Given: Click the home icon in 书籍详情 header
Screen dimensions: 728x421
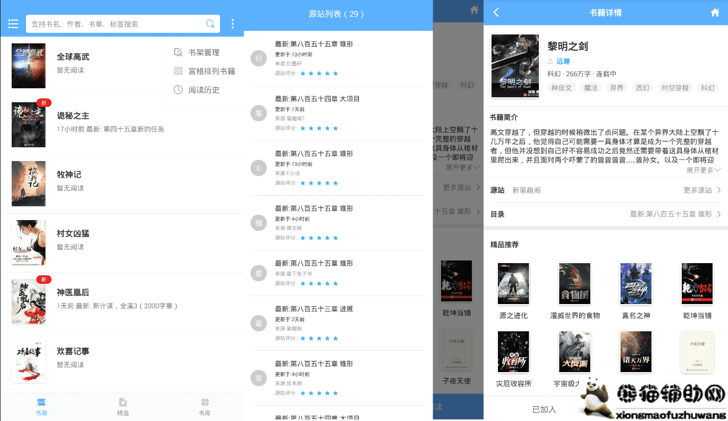Looking at the screenshot, I should click(x=715, y=13).
